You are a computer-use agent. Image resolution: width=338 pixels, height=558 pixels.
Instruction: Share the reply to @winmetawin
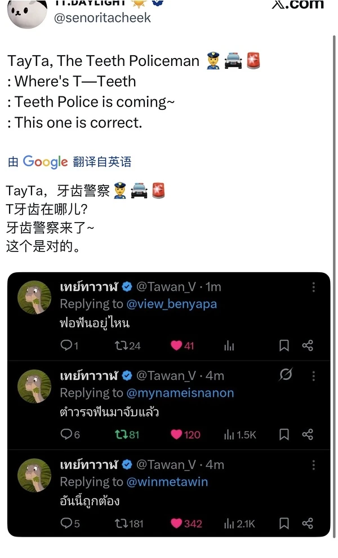[x=308, y=523]
